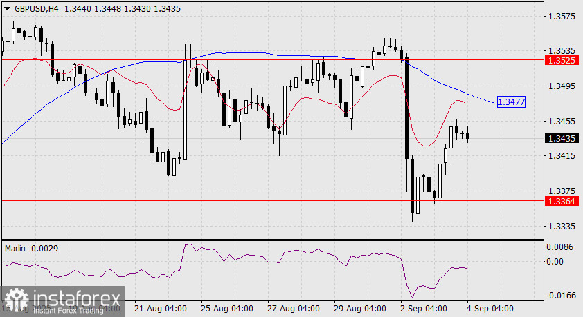
Task: Select the 25 Aug 04:00 time label
Action: pyautogui.click(x=227, y=309)
